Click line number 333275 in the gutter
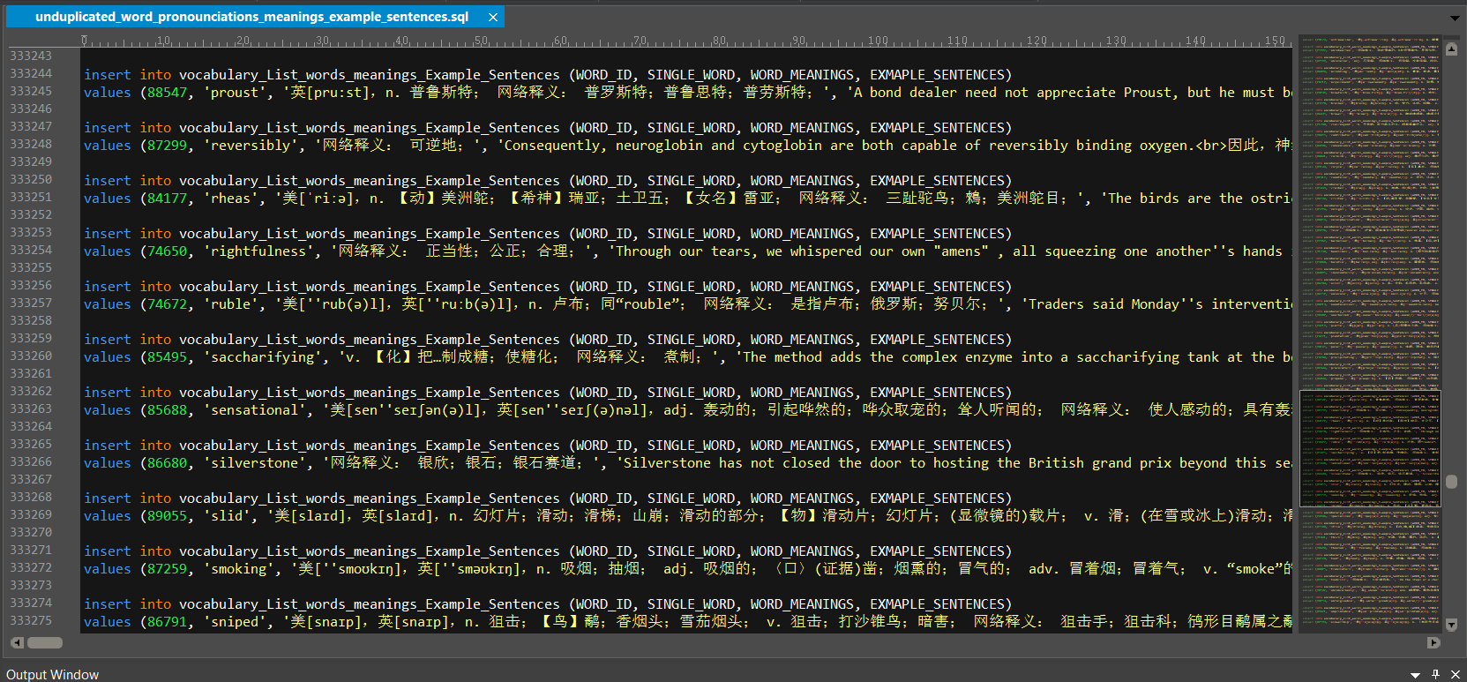The image size is (1467, 682). coord(31,621)
